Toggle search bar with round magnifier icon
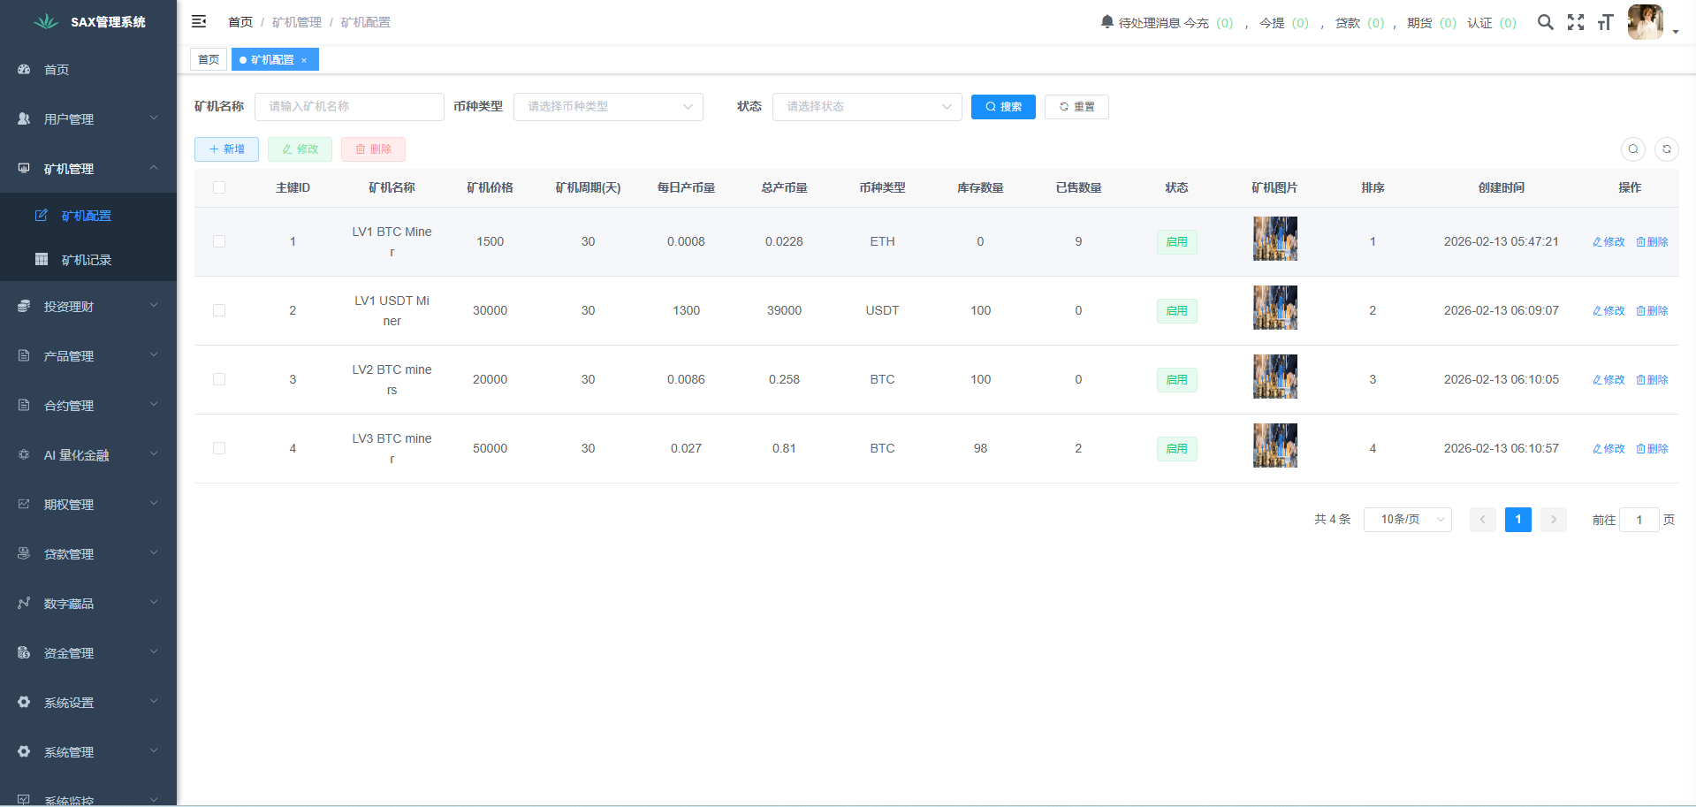Viewport: 1696px width, 807px height. coord(1633,148)
